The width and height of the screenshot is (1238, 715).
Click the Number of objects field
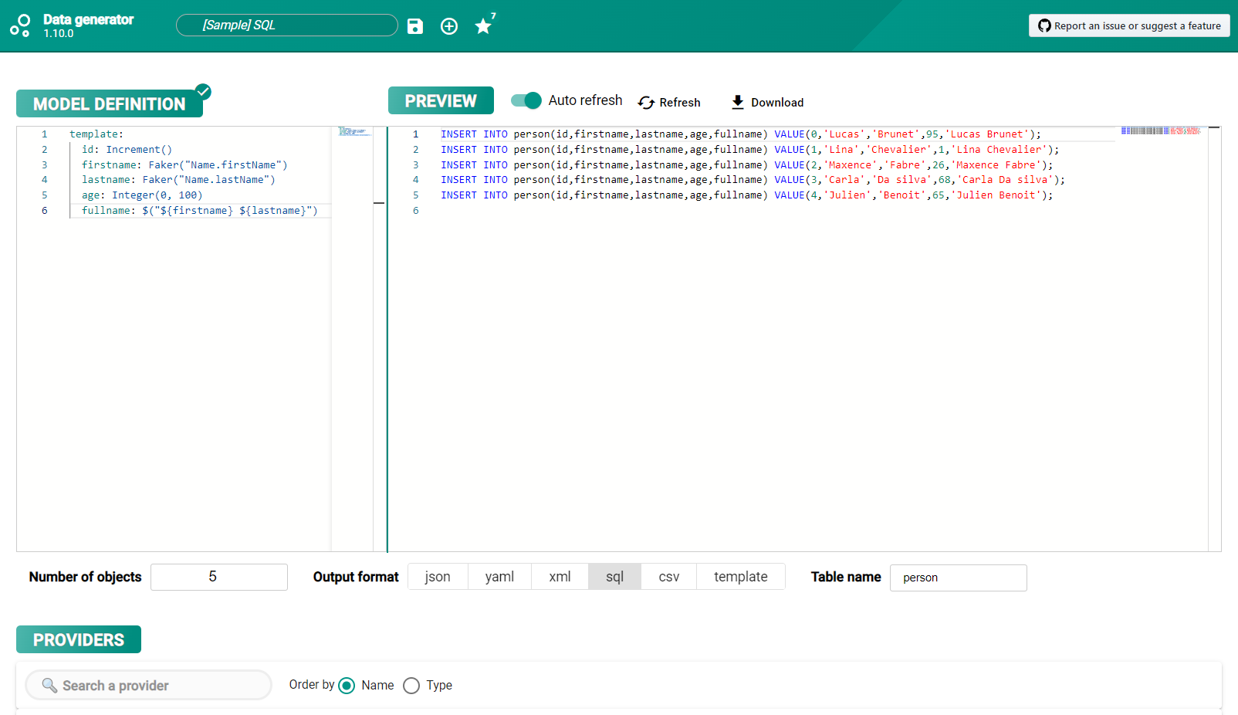coord(219,577)
